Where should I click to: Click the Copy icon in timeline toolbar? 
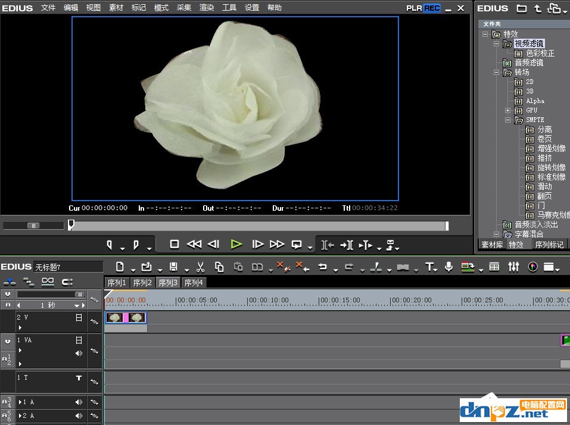219,267
